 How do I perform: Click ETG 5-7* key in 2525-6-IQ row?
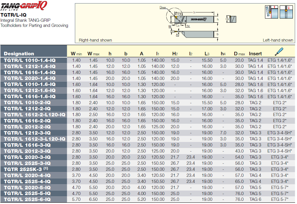pyautogui.click(x=280, y=199)
